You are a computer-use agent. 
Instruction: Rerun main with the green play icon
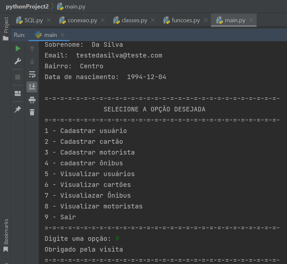click(18, 49)
